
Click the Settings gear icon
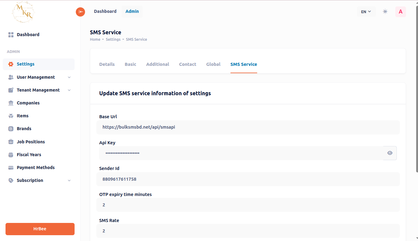pyautogui.click(x=11, y=64)
